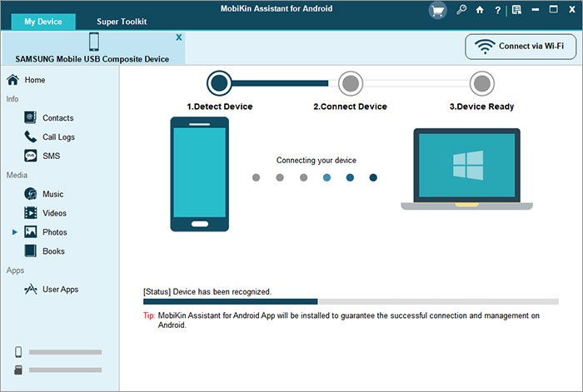Viewport: 583px width, 392px height.
Task: Click the Apps section label
Action: pyautogui.click(x=15, y=270)
